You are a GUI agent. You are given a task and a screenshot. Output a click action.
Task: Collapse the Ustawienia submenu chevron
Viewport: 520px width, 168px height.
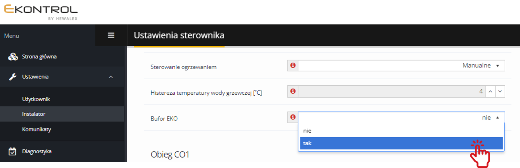[x=111, y=77]
